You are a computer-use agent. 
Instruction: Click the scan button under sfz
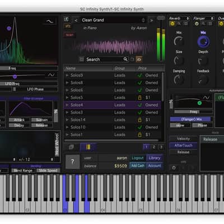point(69,35)
